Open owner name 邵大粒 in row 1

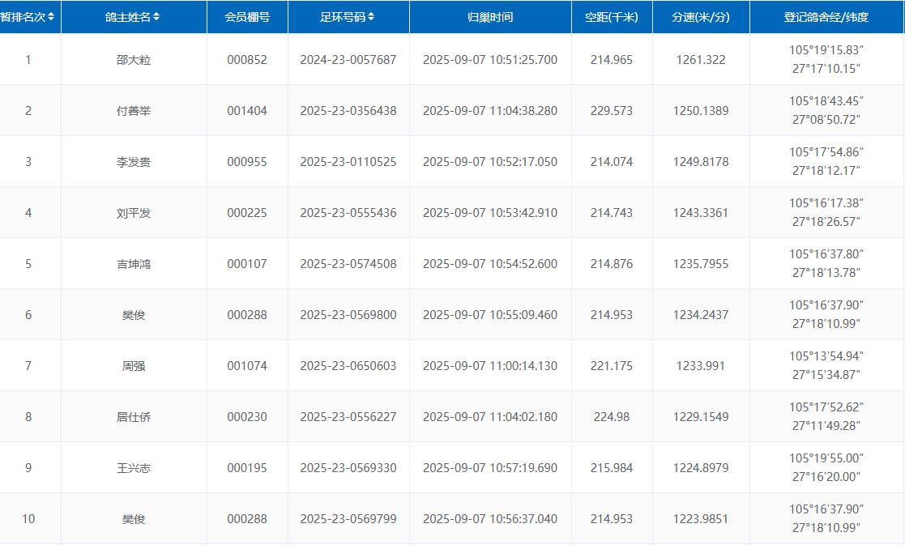click(x=134, y=60)
